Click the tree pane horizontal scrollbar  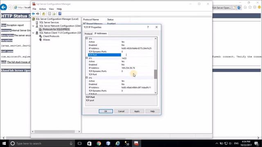pyautogui.click(x=54, y=131)
